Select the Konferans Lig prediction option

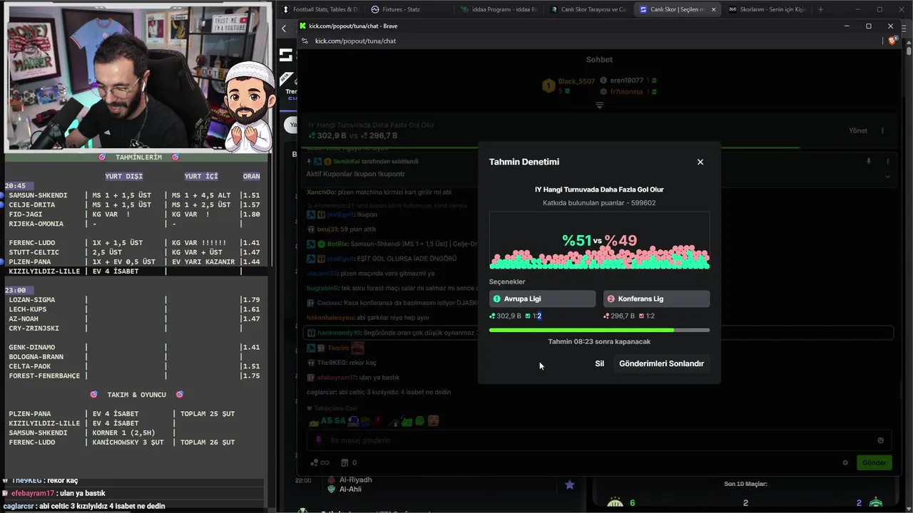click(x=656, y=299)
